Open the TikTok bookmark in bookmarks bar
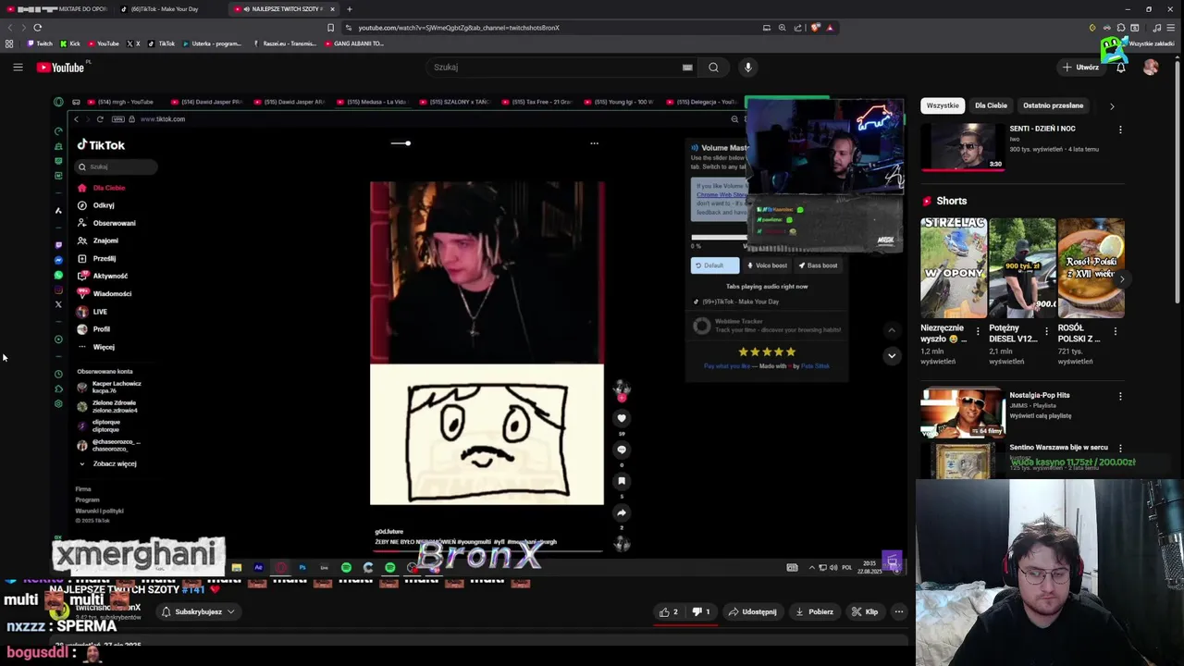 pos(161,43)
